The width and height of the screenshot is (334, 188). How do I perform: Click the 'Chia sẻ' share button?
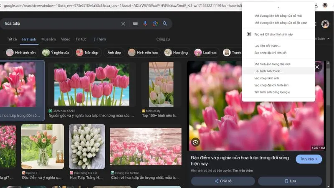coord(223,181)
